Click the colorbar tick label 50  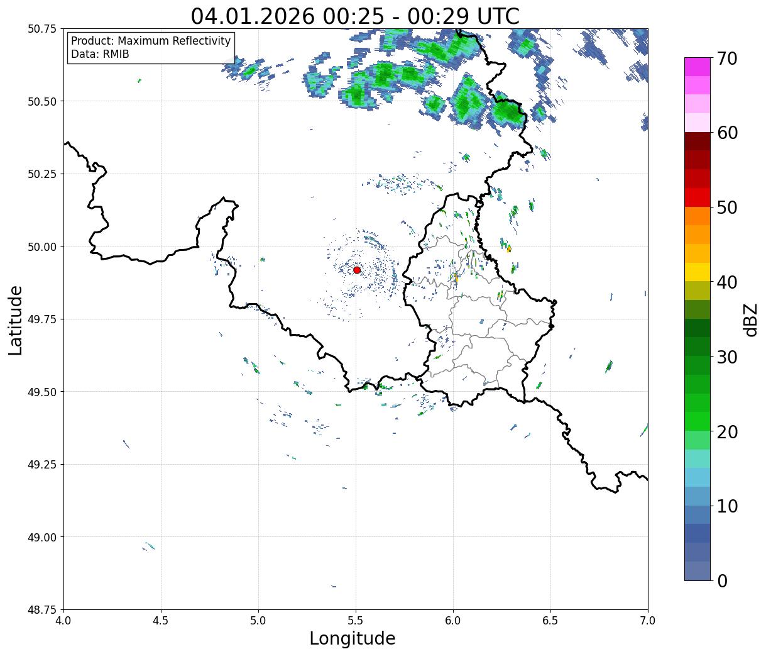[727, 208]
